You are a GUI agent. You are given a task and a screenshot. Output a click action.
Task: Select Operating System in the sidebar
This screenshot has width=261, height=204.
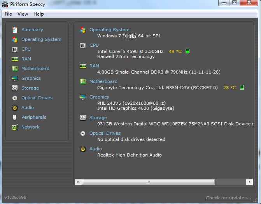point(41,39)
